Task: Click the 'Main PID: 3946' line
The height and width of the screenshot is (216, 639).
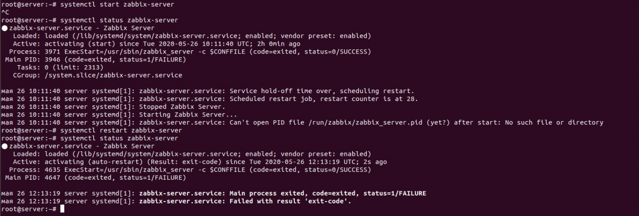Action: tap(95, 59)
